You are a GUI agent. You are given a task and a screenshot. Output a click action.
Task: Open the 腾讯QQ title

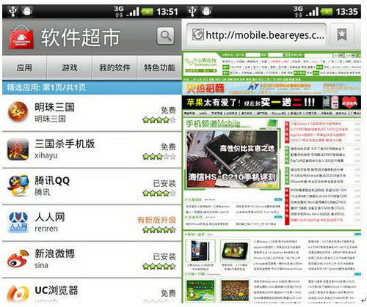pos(52,181)
